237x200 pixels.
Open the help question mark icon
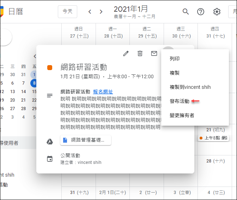coord(201,12)
